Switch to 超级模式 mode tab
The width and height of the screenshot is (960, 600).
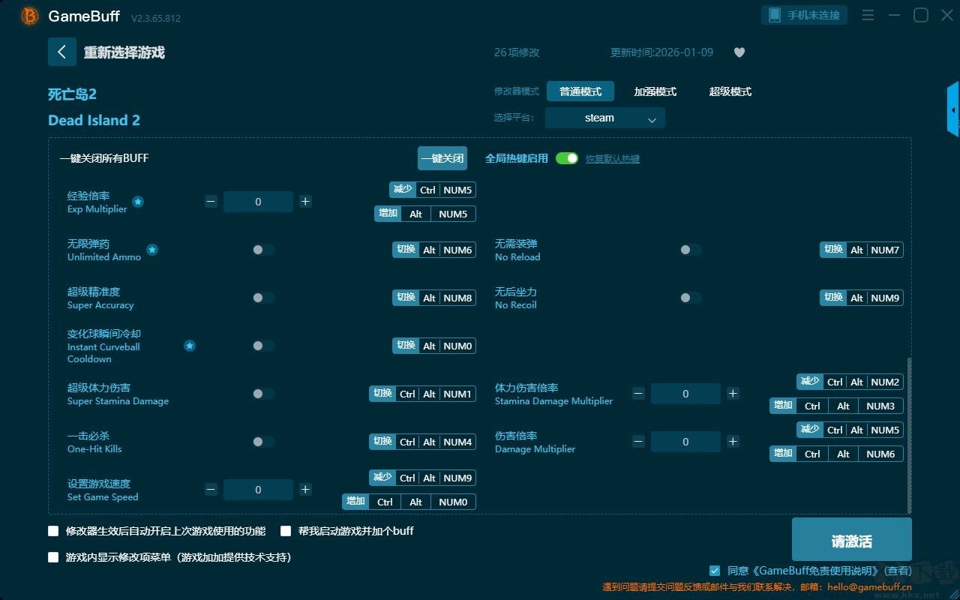[730, 91]
